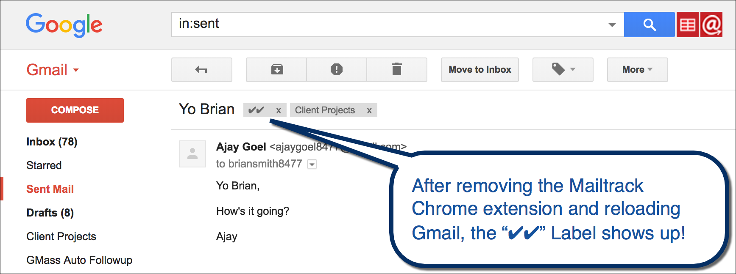Expand the More actions dropdown

(x=637, y=70)
